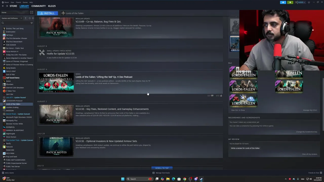Open the Steam announcements megaphone icon
The image size is (324, 182).
tap(283, 2)
